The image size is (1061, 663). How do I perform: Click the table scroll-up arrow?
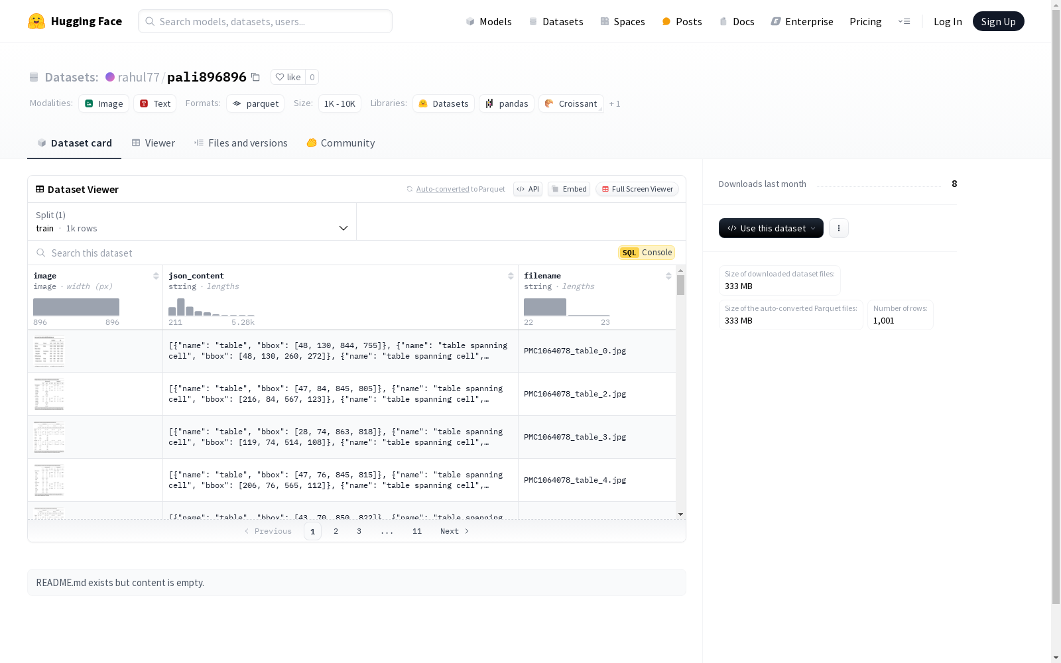click(x=680, y=271)
